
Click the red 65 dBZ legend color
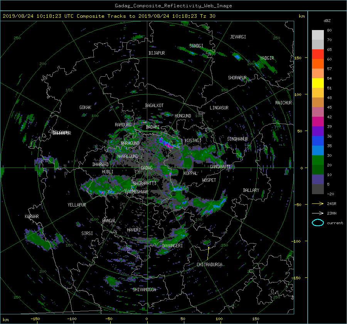tap(318, 54)
